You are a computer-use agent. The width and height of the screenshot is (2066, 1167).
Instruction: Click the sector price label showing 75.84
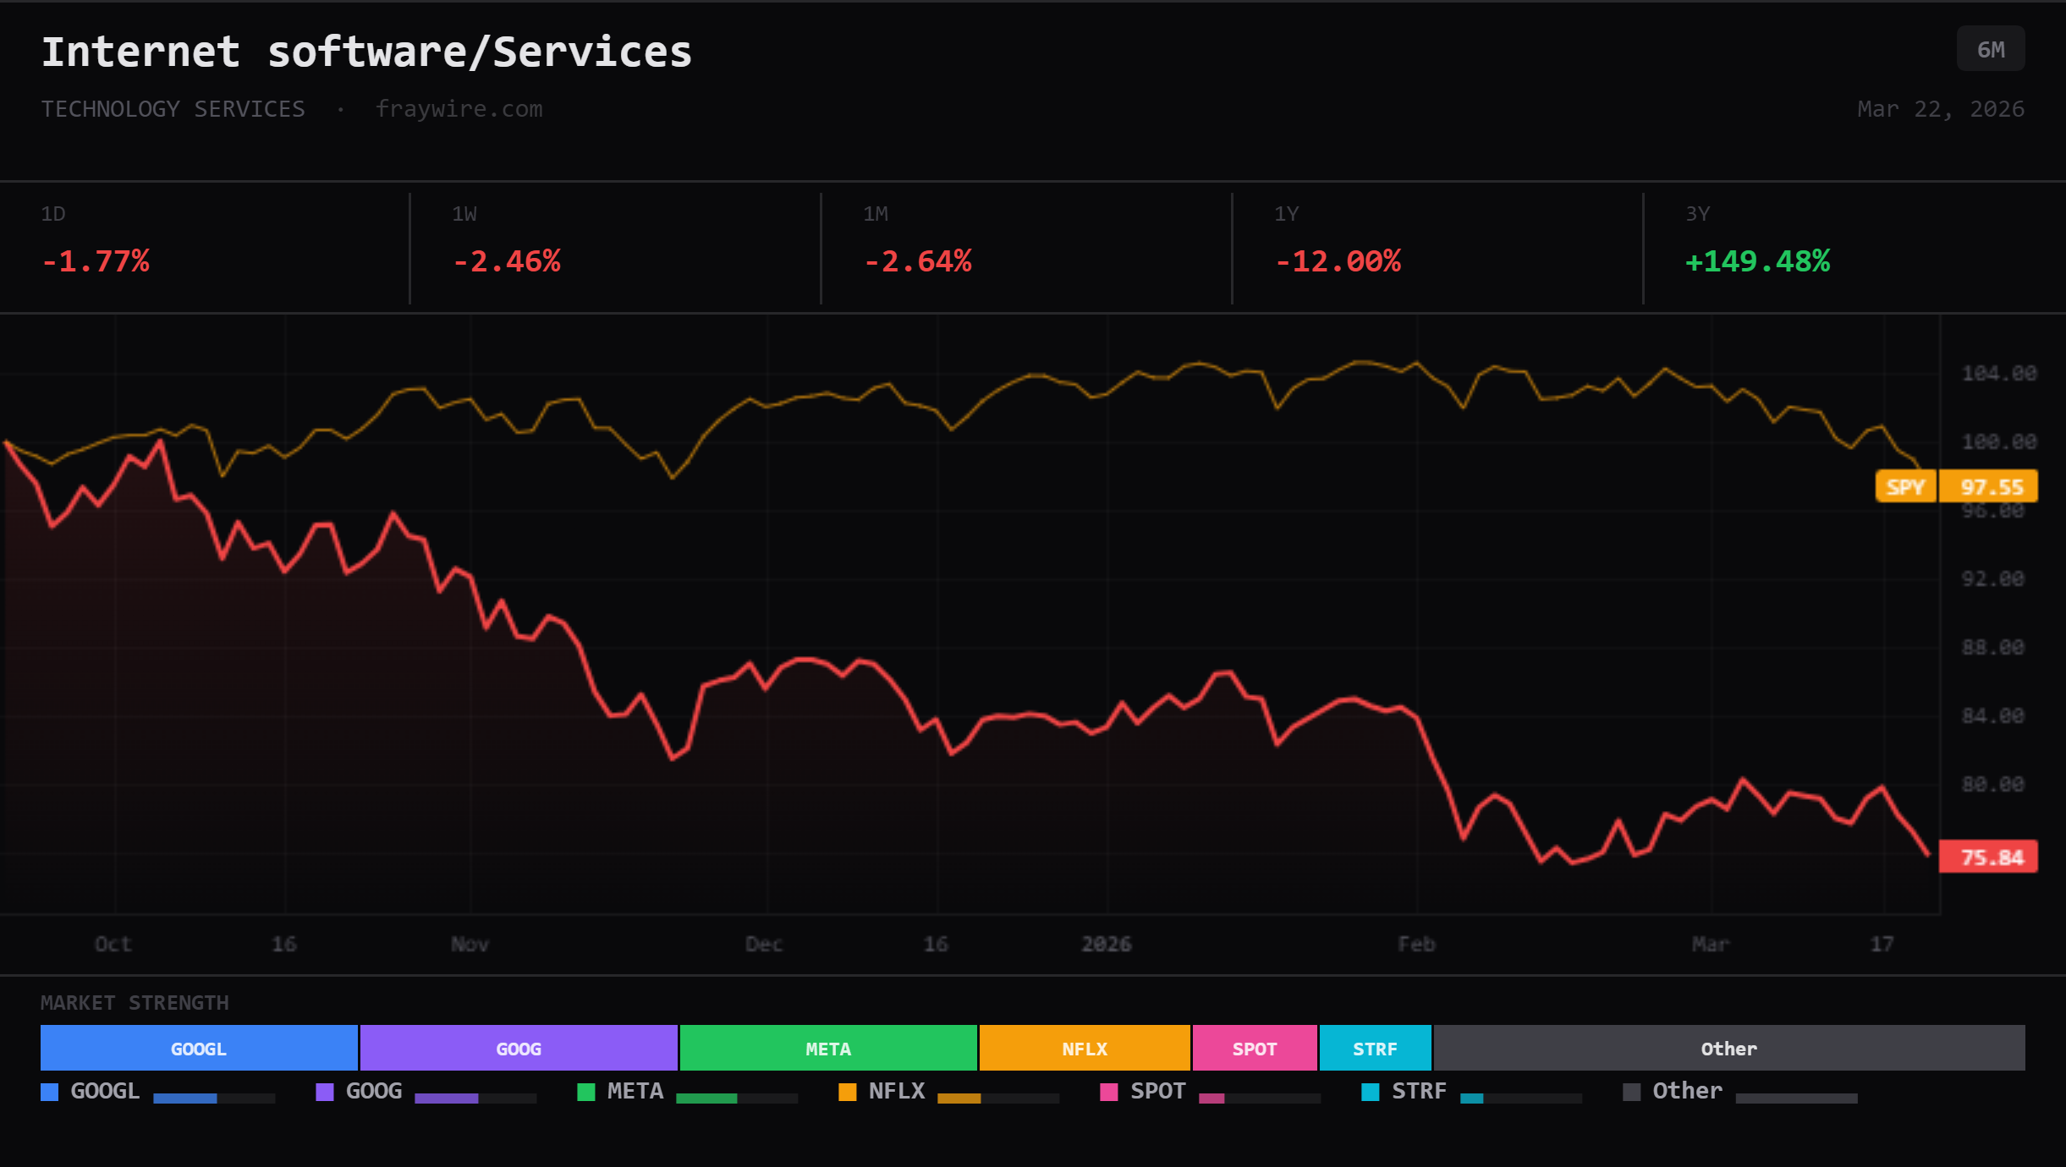click(1989, 857)
